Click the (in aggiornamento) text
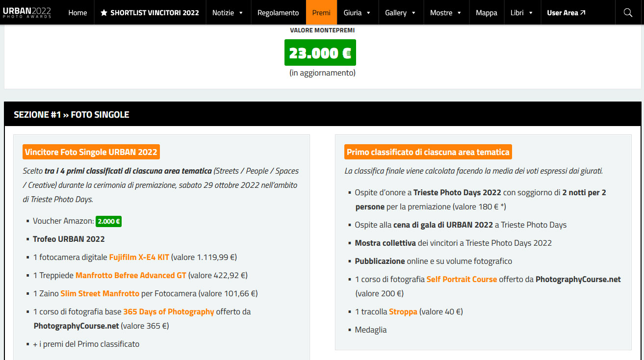This screenshot has width=644, height=360. 322,73
